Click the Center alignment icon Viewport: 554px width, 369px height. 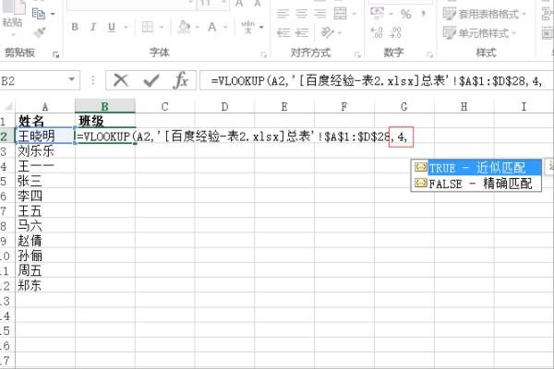(x=301, y=14)
